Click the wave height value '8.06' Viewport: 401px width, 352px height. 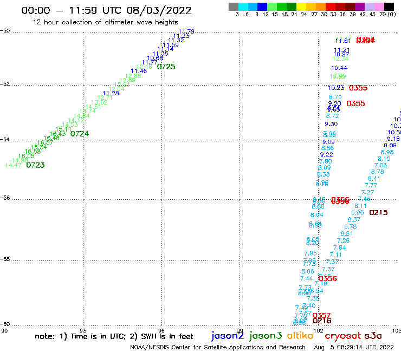[x=308, y=271]
